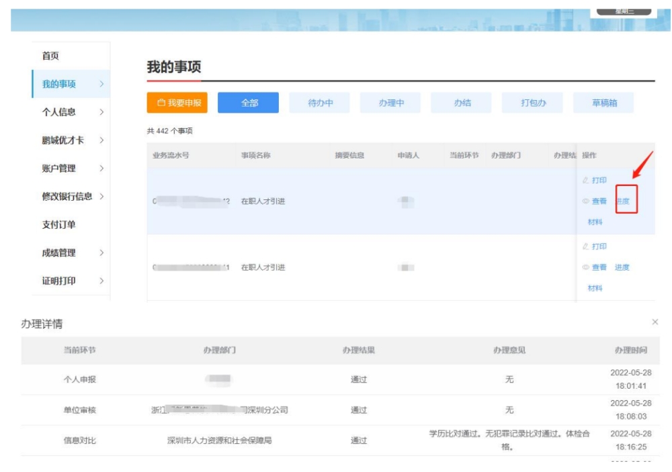Click briefcase icon on 我要申报 button

point(161,103)
